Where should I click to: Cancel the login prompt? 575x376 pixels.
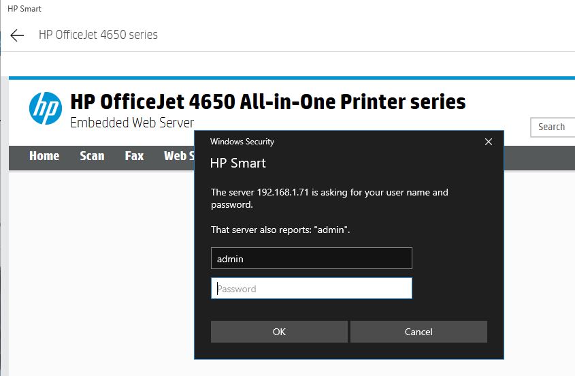click(x=418, y=332)
